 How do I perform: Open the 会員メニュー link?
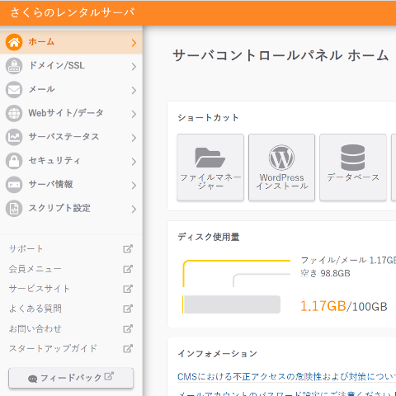35,269
